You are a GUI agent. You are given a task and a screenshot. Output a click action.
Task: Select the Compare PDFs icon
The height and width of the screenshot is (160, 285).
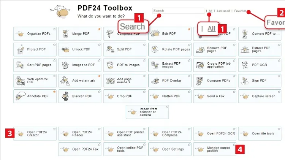[x=200, y=81]
